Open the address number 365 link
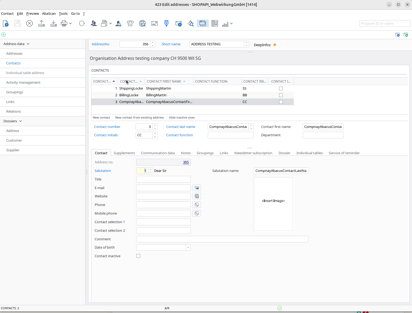This screenshot has width=412, height=313. 186,162
